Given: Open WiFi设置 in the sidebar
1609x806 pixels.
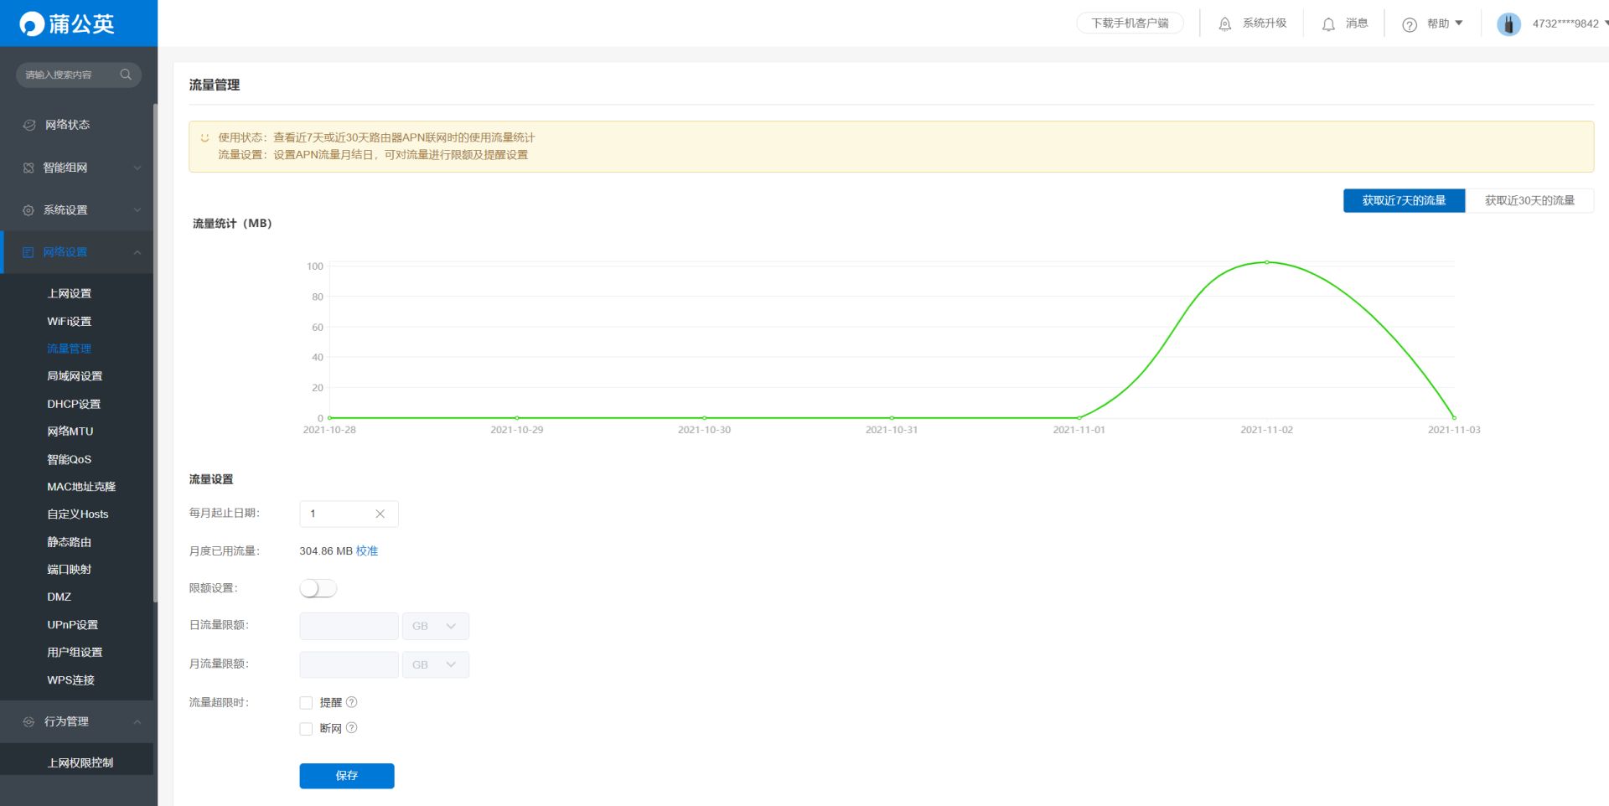Looking at the screenshot, I should pyautogui.click(x=70, y=321).
